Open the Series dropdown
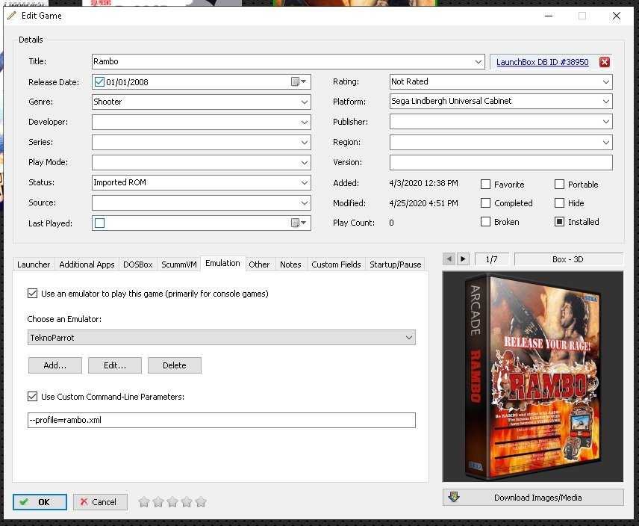This screenshot has width=639, height=526. click(305, 142)
